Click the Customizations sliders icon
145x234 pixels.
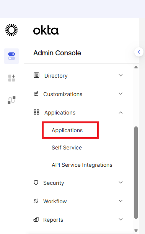[36, 94]
